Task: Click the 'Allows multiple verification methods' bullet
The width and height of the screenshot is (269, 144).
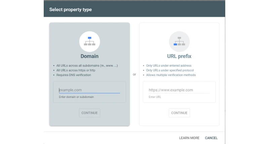Action: pyautogui.click(x=171, y=75)
